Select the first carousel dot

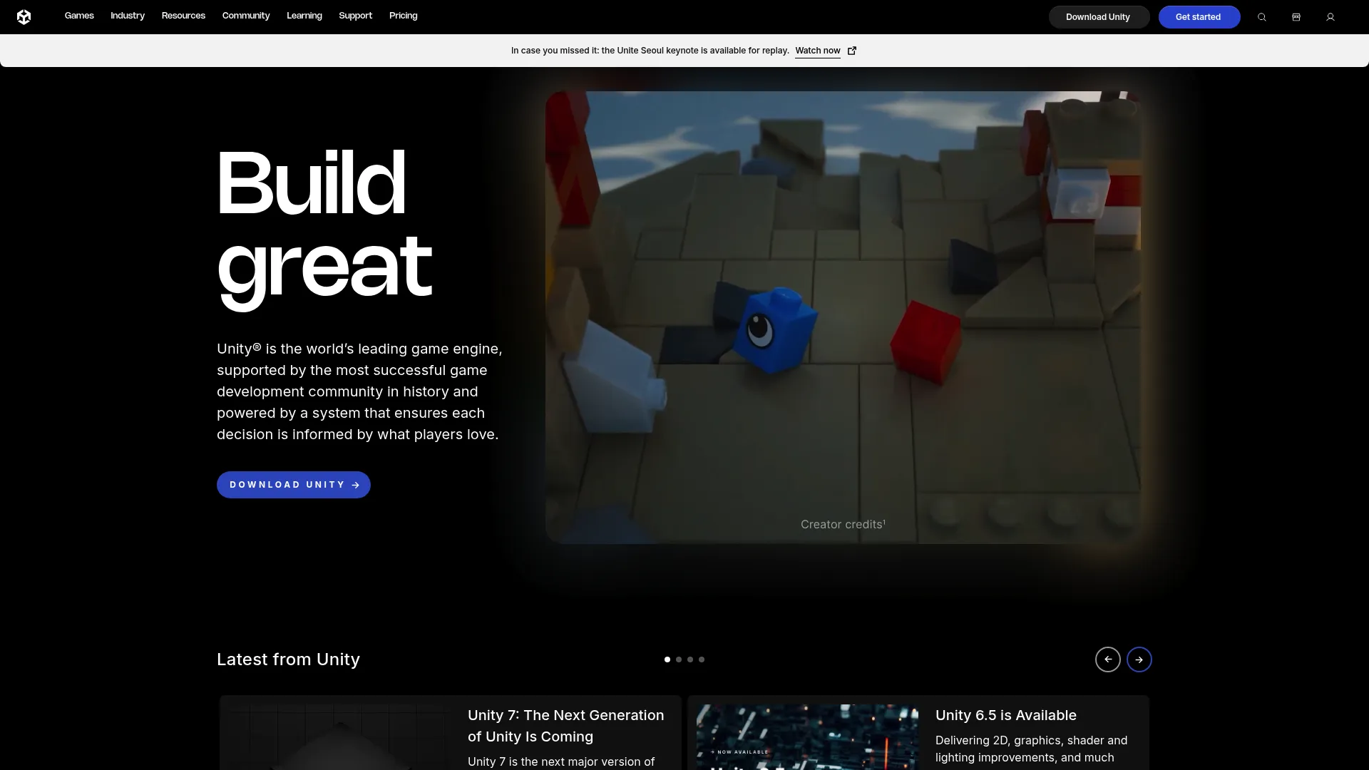[x=667, y=659]
